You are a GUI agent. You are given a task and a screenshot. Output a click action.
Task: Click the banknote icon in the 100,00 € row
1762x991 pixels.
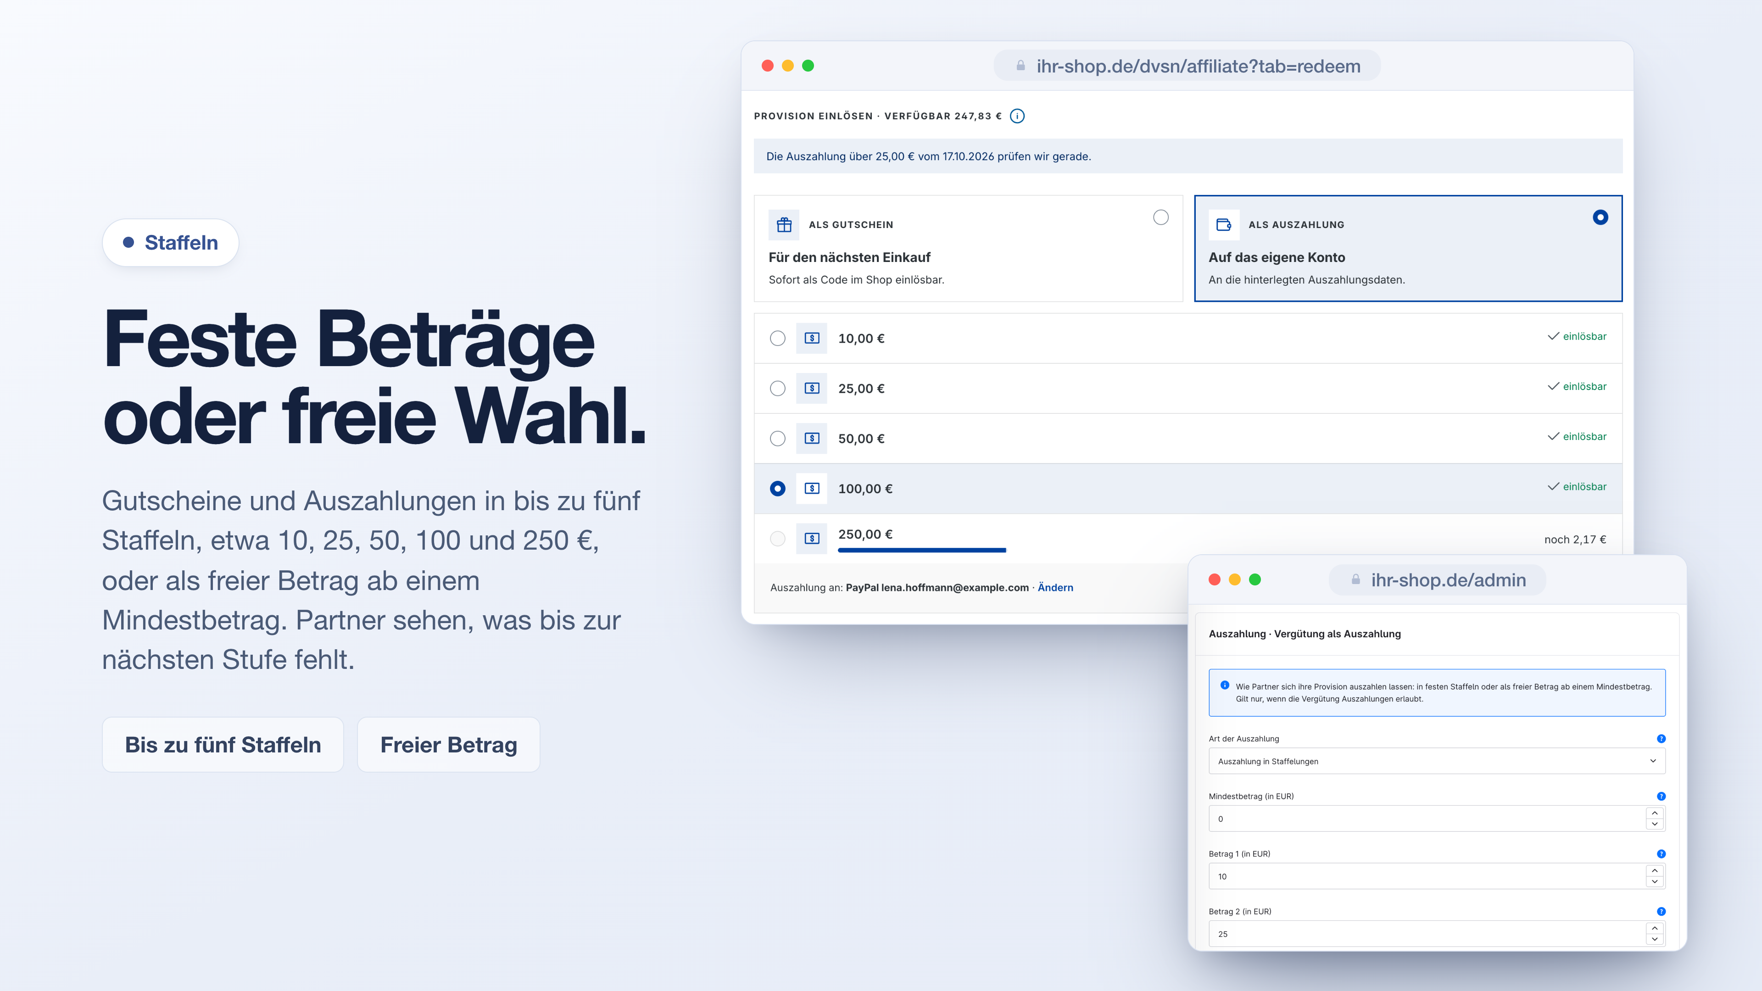click(x=812, y=488)
